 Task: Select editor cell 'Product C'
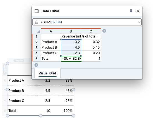(x=51, y=53)
